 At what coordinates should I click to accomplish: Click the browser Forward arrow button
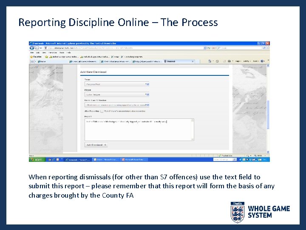[37, 48]
